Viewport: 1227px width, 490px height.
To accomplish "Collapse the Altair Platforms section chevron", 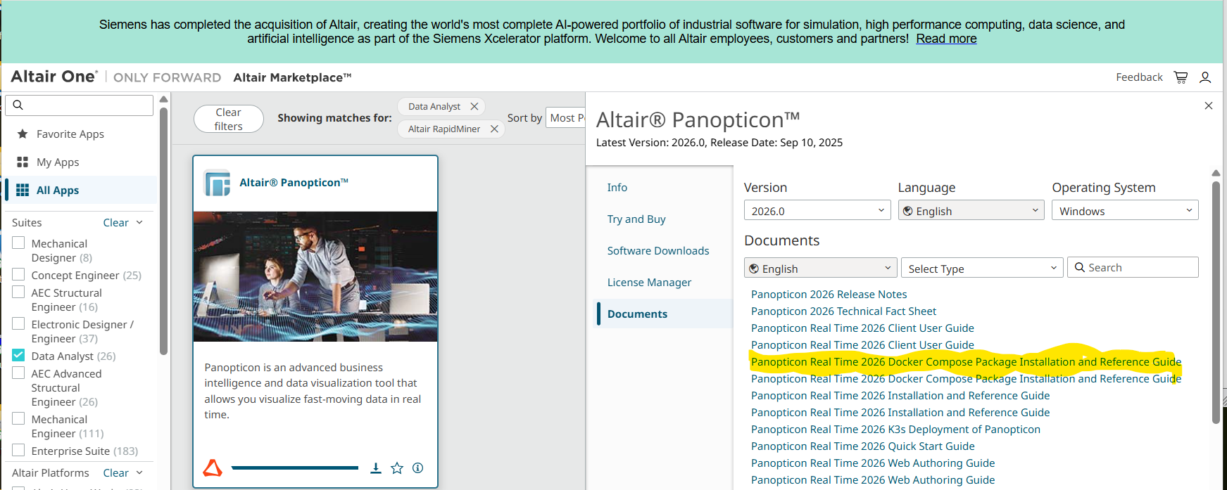I will (139, 472).
